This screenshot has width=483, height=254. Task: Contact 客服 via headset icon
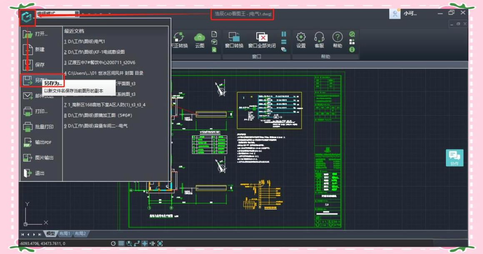click(x=319, y=39)
